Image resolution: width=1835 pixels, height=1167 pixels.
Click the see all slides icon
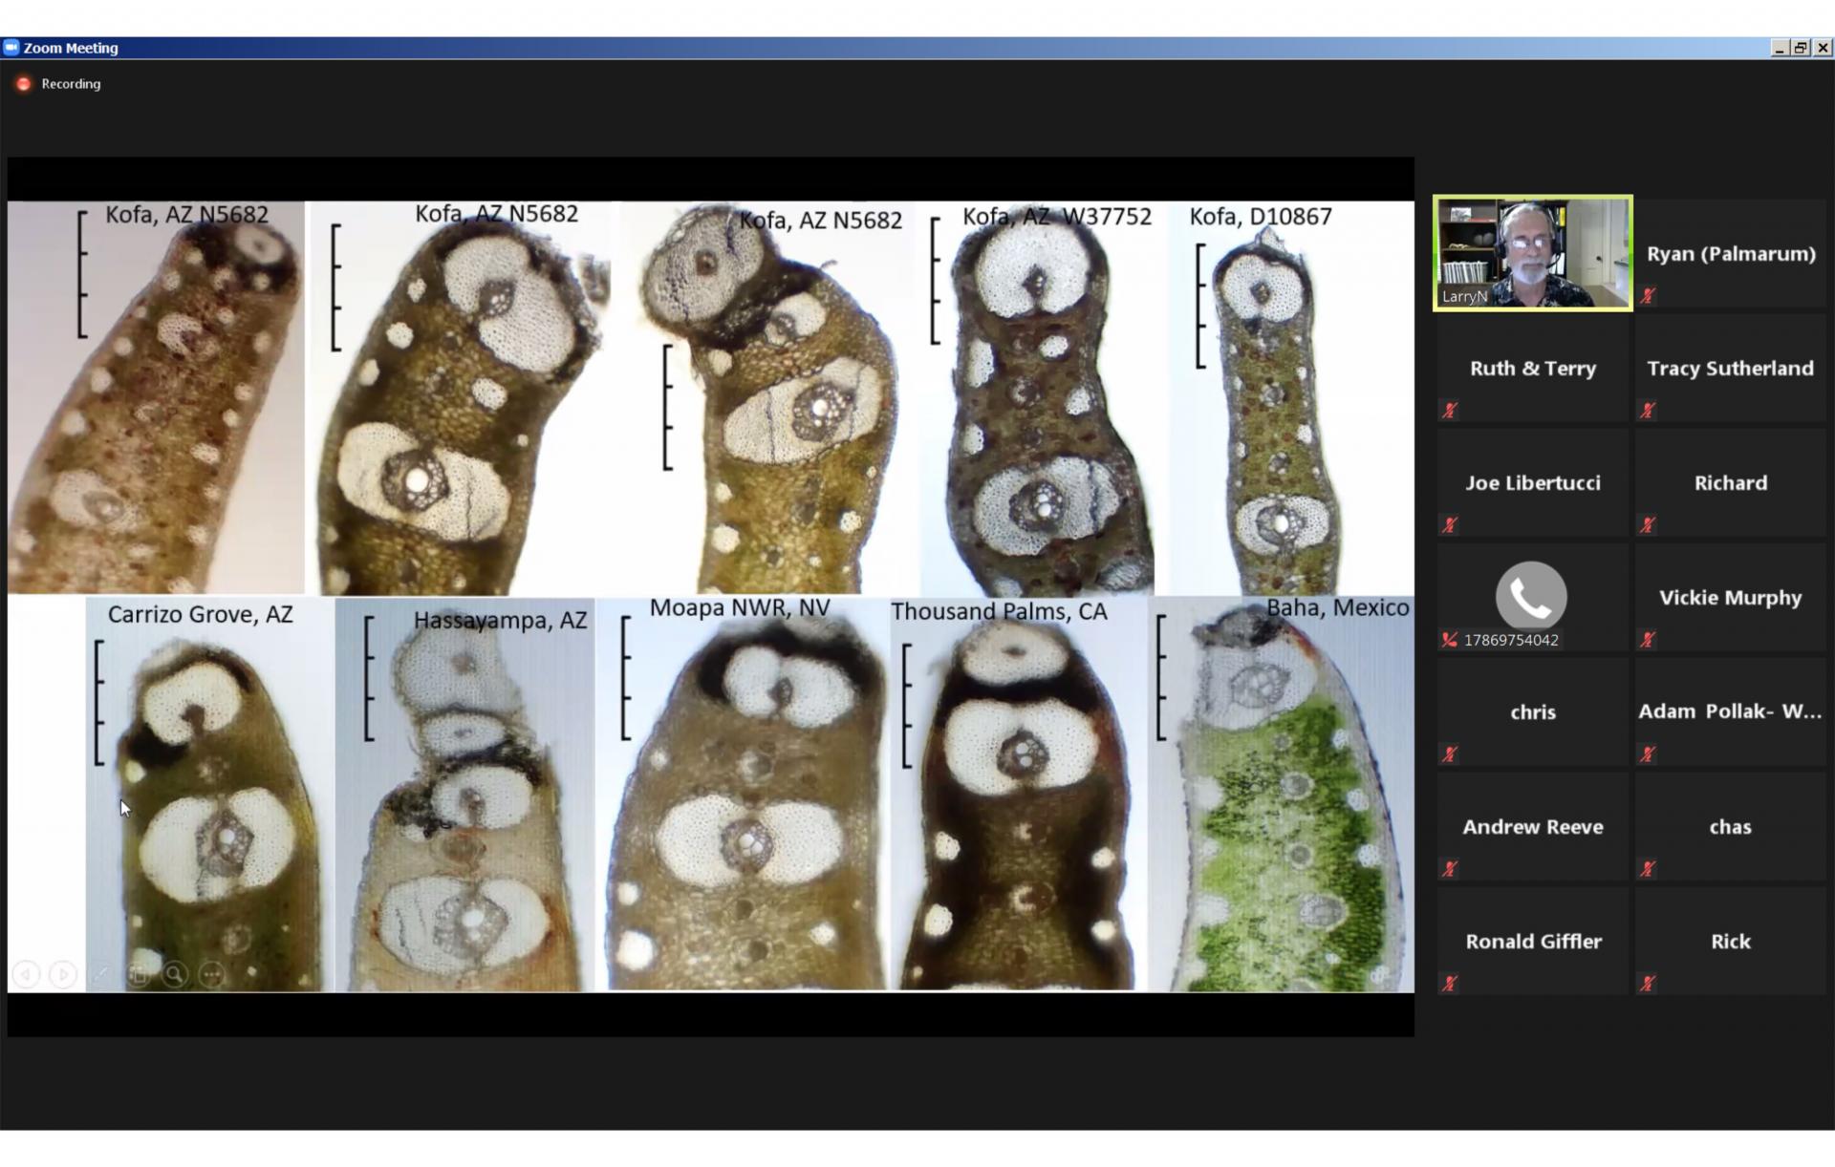click(139, 974)
